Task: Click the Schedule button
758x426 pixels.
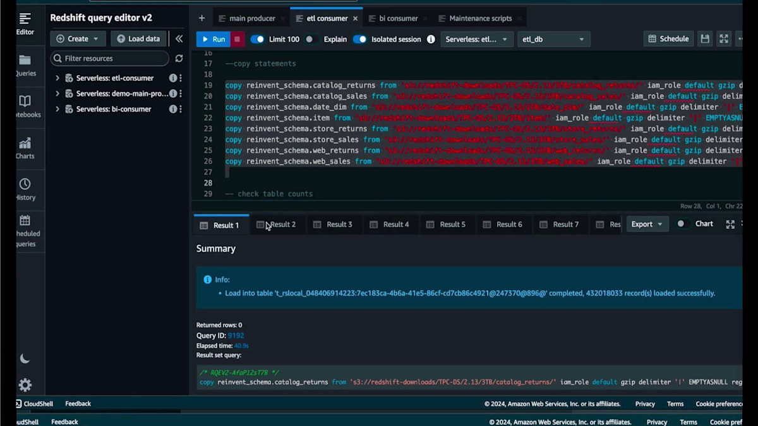Action: (668, 39)
